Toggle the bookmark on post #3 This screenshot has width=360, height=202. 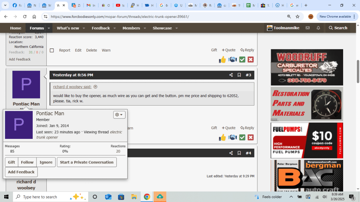pyautogui.click(x=239, y=75)
